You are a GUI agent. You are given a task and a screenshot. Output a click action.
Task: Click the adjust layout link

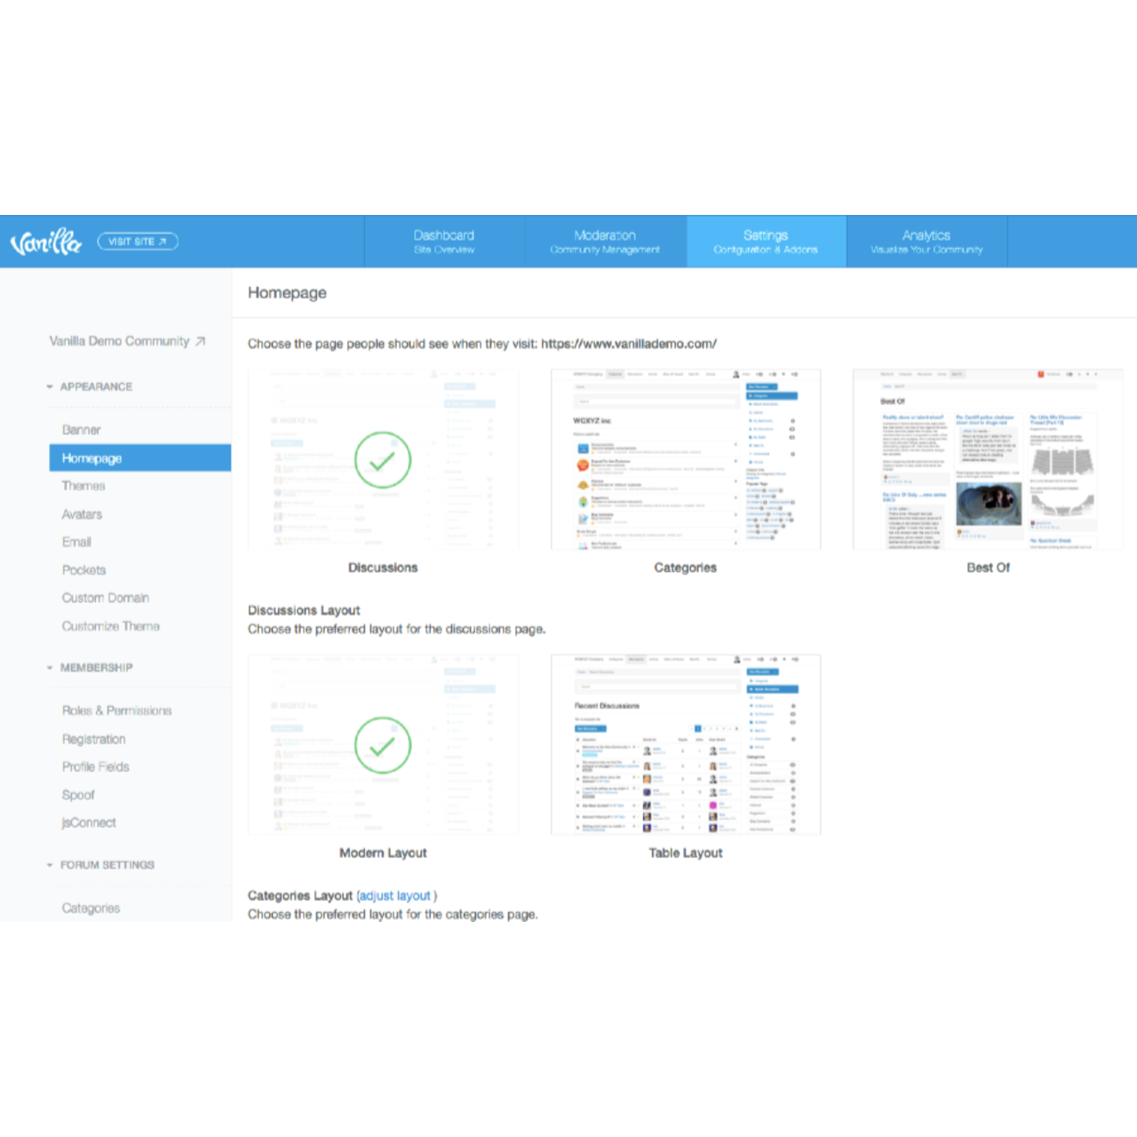(x=395, y=895)
